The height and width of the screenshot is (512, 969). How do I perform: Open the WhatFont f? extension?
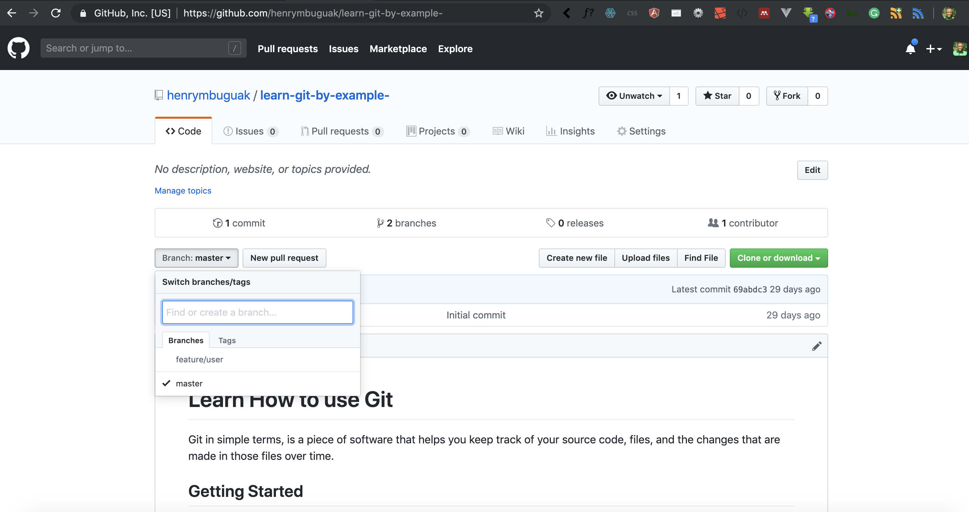(x=588, y=13)
